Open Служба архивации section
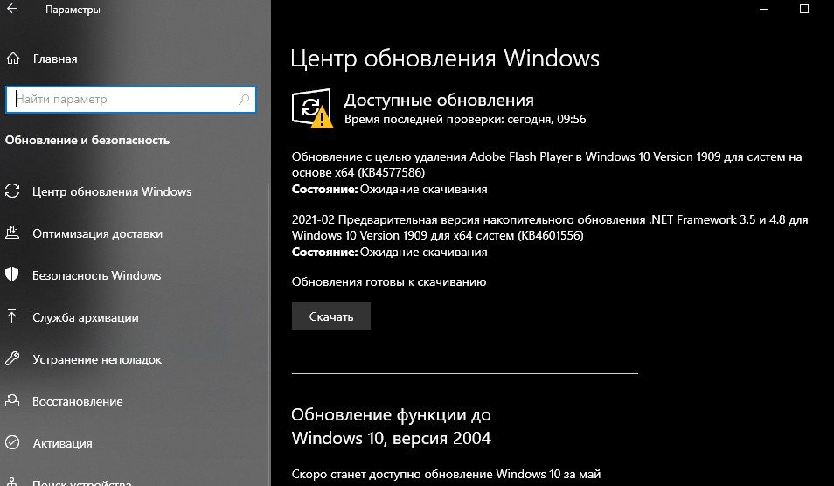Viewport: 834px width, 486px height. (x=85, y=317)
